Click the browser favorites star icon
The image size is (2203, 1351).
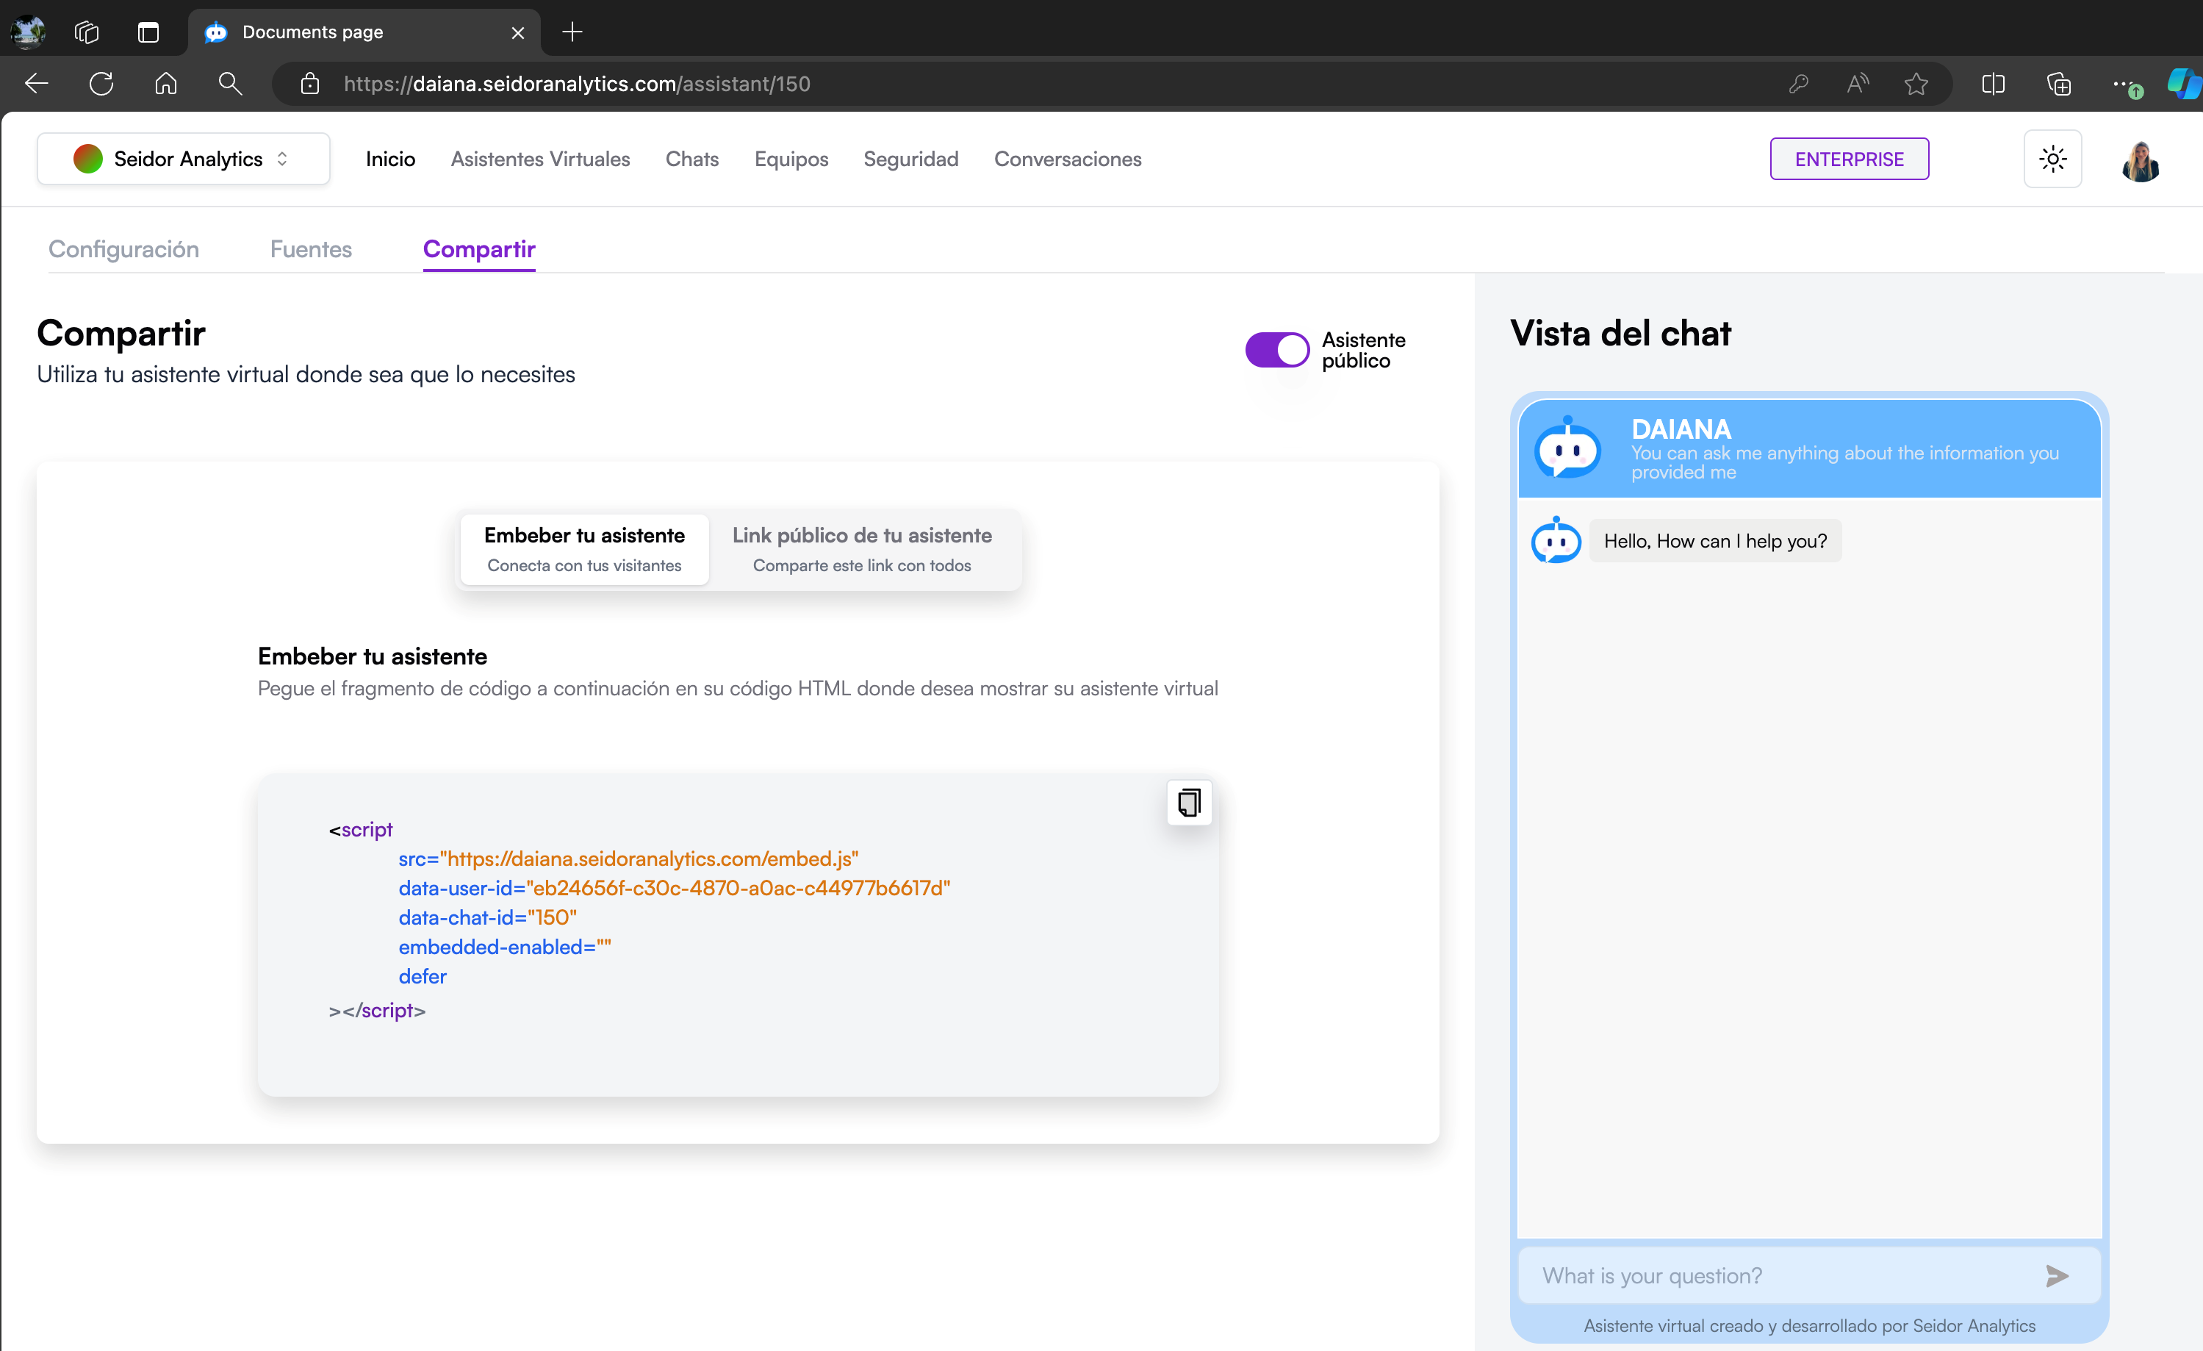click(1916, 84)
